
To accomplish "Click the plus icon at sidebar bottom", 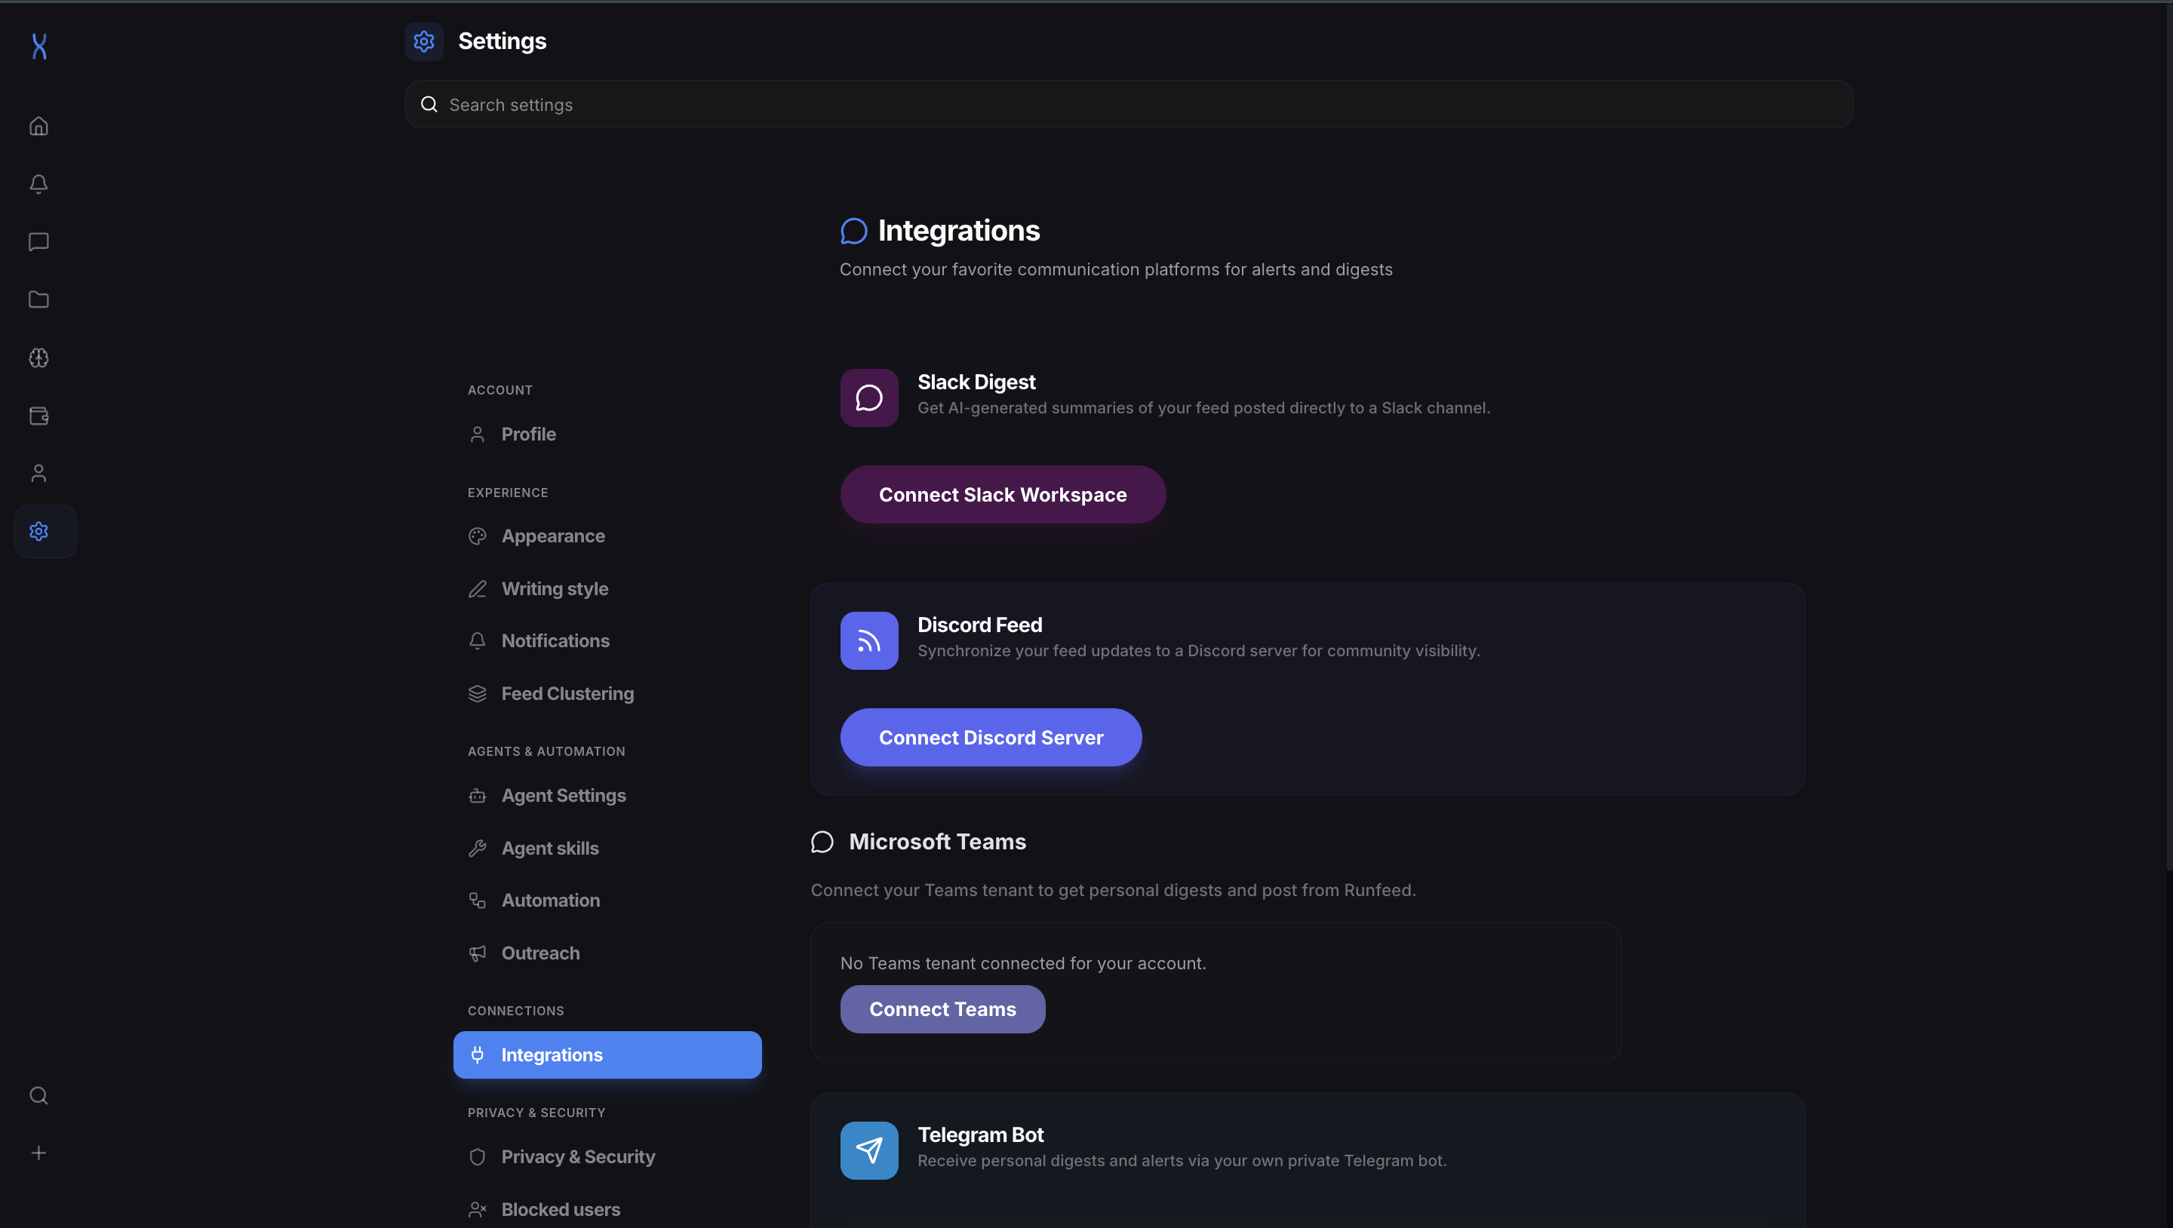I will (x=38, y=1152).
